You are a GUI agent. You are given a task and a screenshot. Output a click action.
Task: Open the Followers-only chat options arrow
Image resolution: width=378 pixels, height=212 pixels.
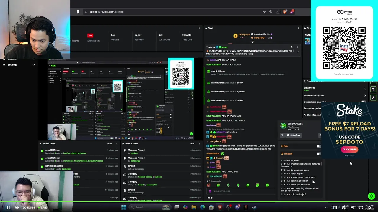365,95
